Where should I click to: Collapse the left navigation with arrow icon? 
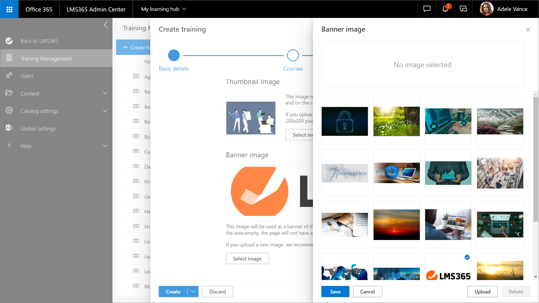[x=106, y=25]
